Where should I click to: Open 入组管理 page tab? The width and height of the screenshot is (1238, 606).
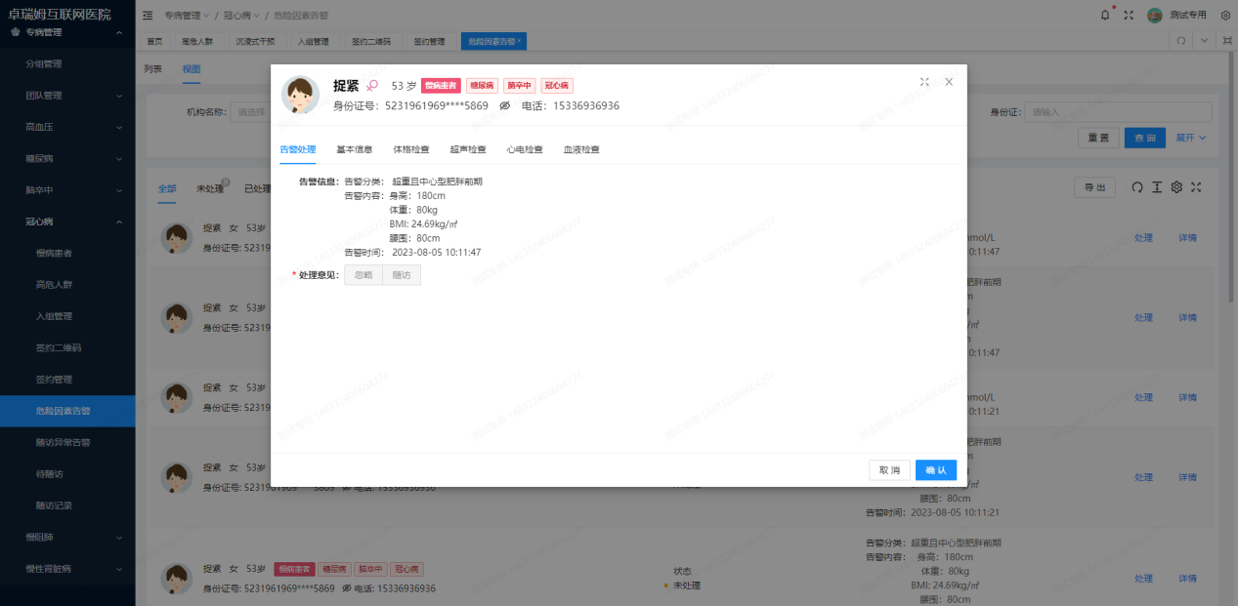point(313,42)
